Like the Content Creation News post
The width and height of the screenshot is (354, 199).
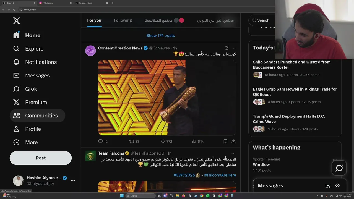[166, 141]
